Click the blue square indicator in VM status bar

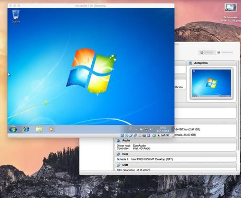(x=148, y=136)
